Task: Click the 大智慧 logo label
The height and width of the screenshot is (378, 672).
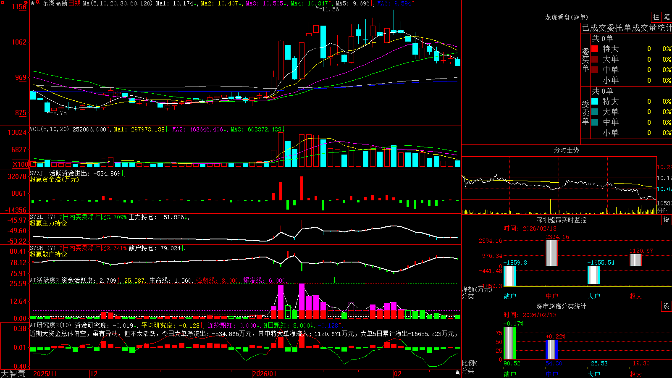Action: 13,374
